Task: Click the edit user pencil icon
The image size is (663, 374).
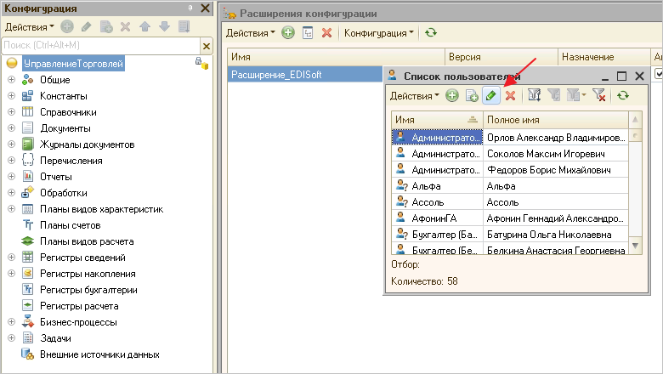Action: pos(491,96)
